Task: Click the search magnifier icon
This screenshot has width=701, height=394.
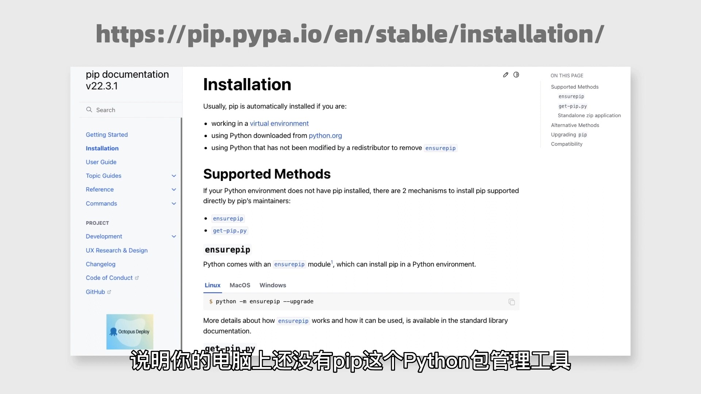Action: click(x=89, y=110)
